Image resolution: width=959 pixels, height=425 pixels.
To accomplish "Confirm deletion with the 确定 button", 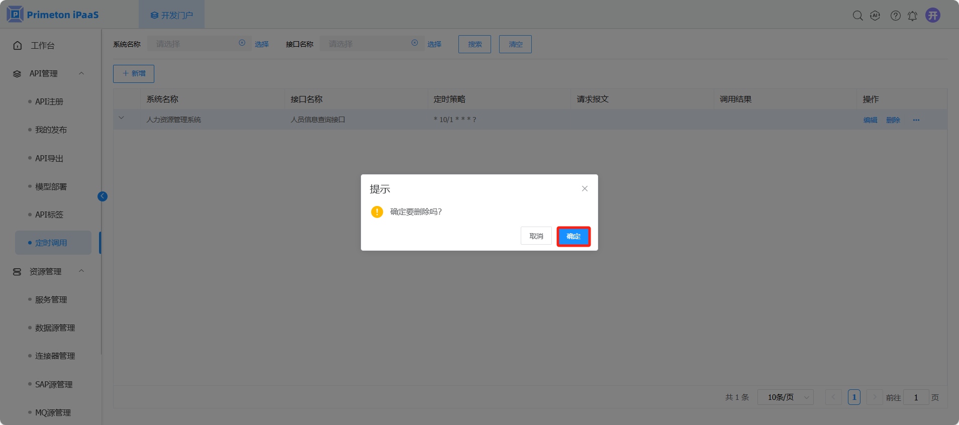I will 573,236.
